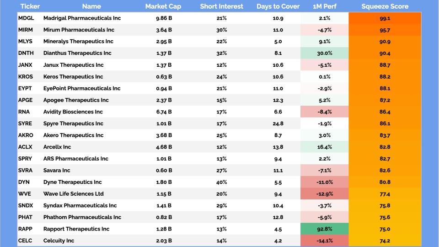Click the KROS ticker symbol
The width and height of the screenshot is (439, 247).
[26, 76]
